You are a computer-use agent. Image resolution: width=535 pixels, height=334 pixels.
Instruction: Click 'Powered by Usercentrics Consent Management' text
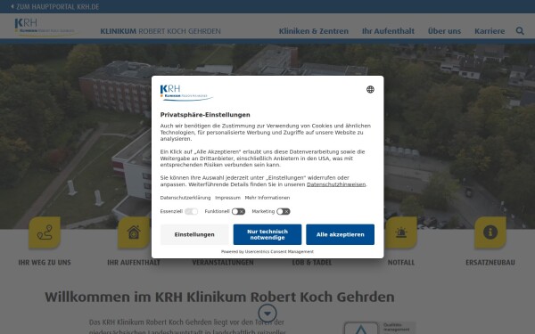click(267, 251)
